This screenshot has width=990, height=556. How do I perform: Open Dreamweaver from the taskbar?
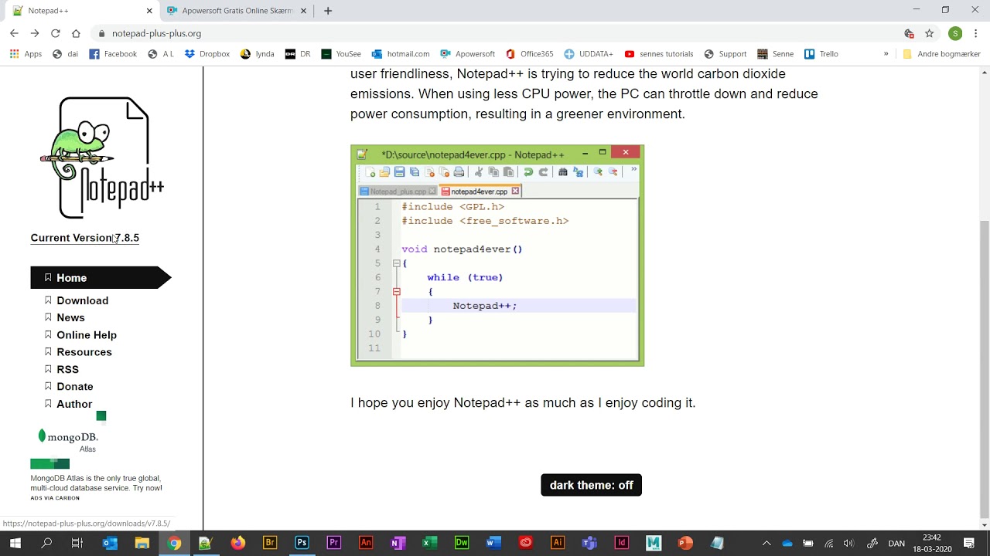(x=462, y=543)
